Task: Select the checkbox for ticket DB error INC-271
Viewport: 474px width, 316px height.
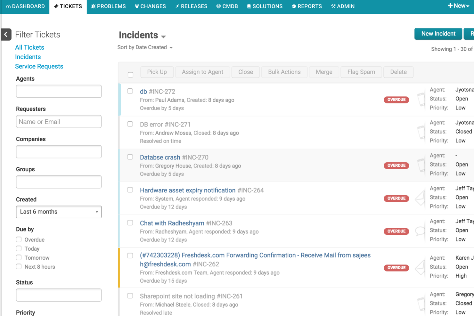Action: point(130,124)
